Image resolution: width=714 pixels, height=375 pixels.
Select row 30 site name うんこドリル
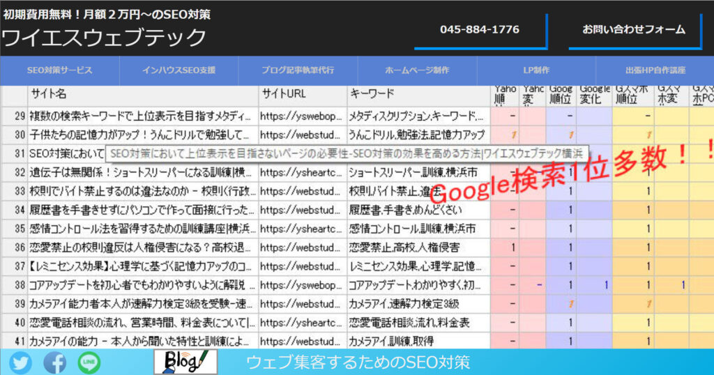143,135
